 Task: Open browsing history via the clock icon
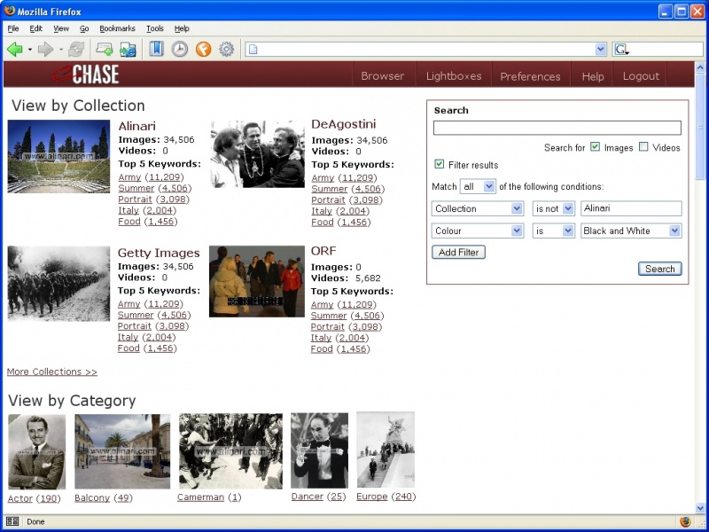(180, 49)
